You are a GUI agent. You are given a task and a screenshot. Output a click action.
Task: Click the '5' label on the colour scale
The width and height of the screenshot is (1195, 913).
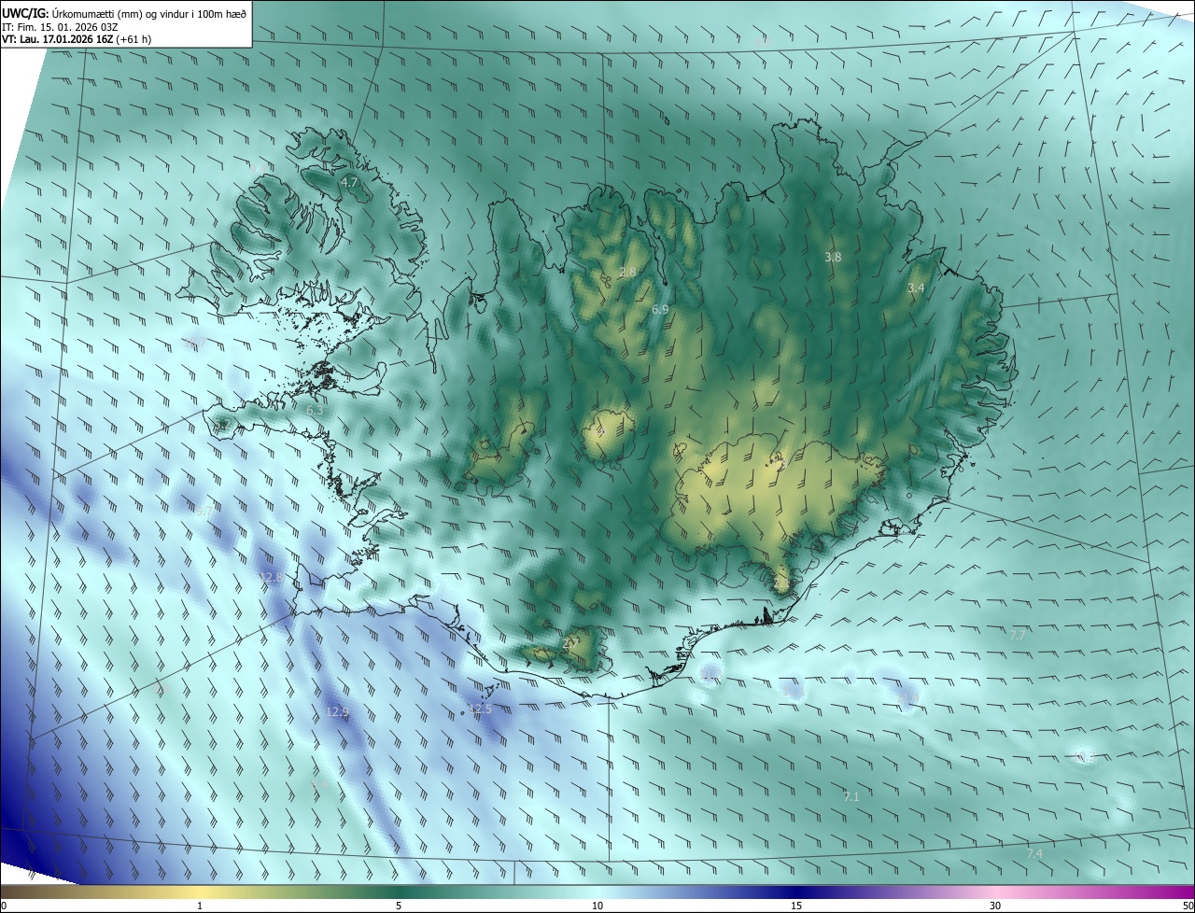[399, 906]
